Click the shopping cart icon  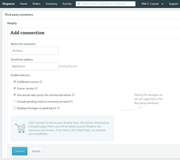pos(20,128)
